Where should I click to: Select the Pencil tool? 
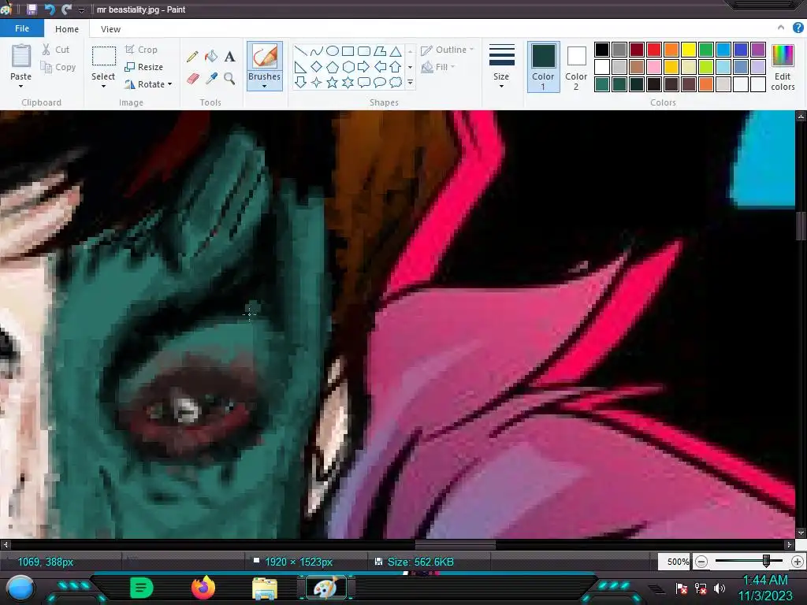[x=192, y=56]
